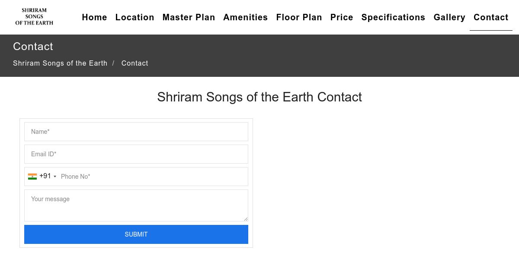This screenshot has height=259, width=519.
Task: Navigate to Master Plan
Action: [x=189, y=17]
